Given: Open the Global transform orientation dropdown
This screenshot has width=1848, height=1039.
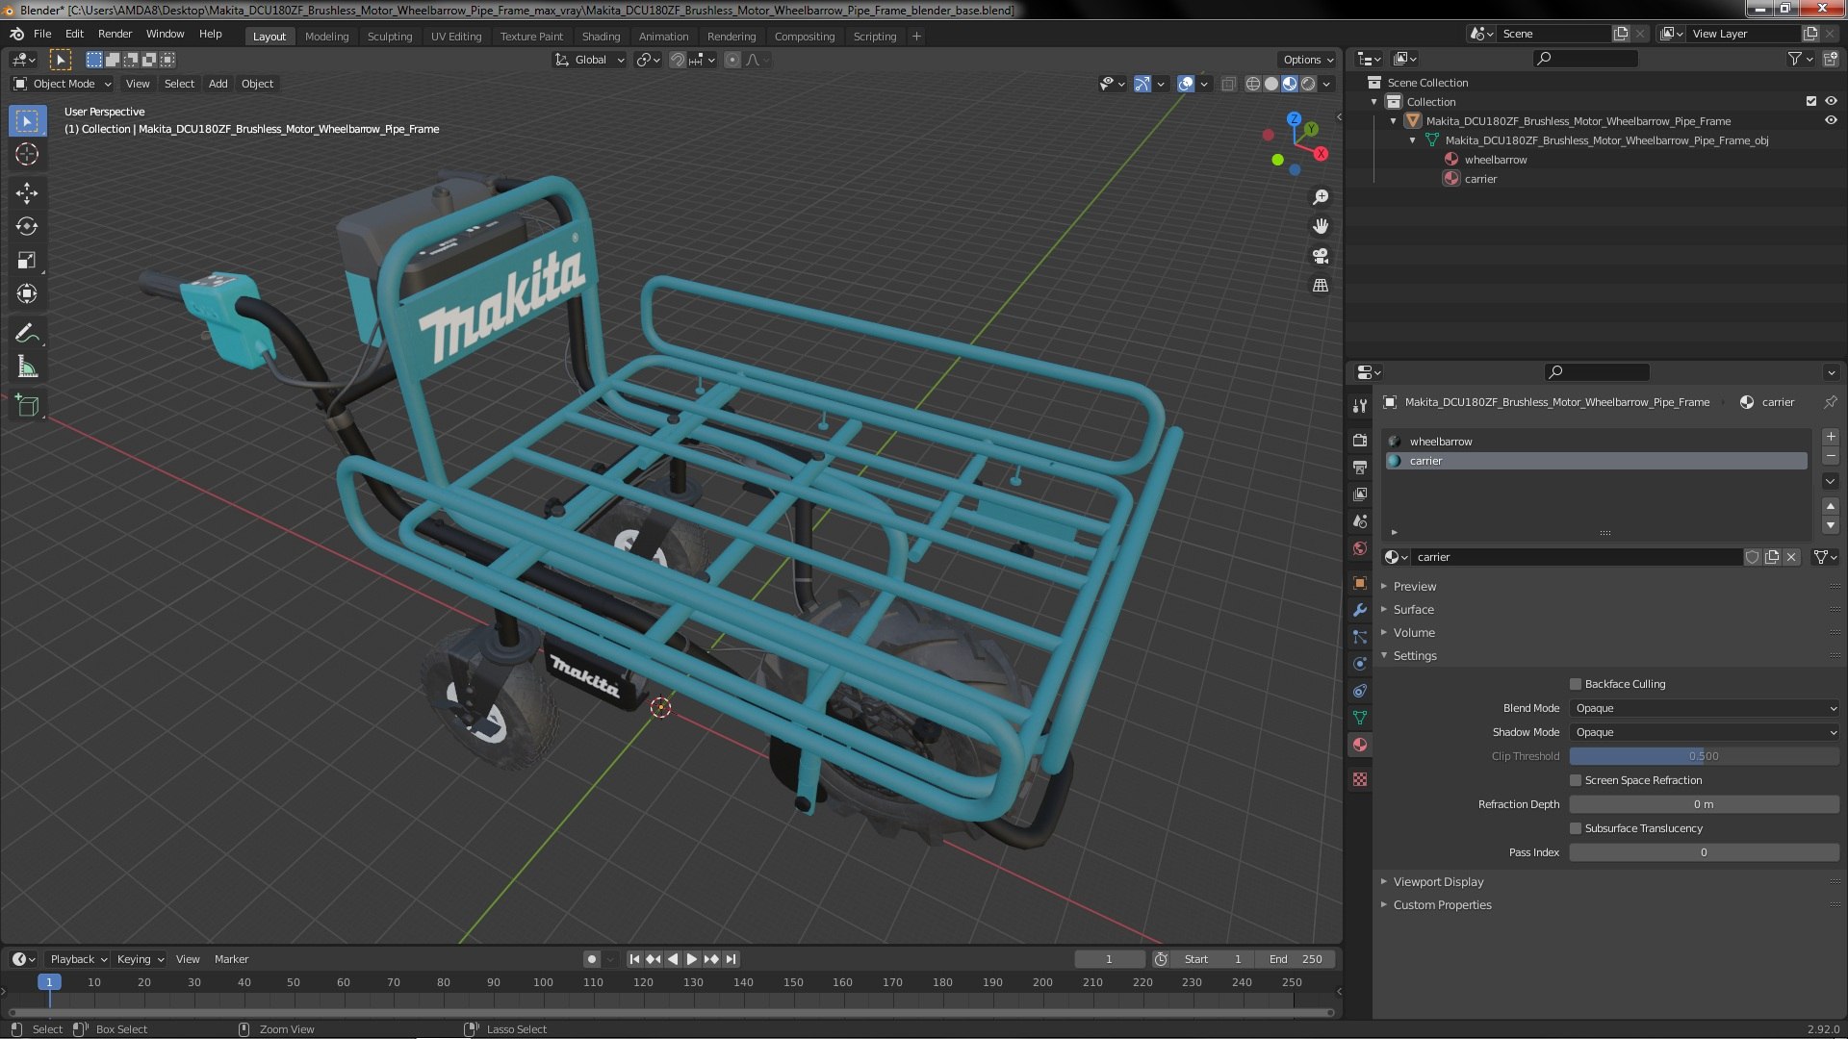Looking at the screenshot, I should tap(589, 60).
